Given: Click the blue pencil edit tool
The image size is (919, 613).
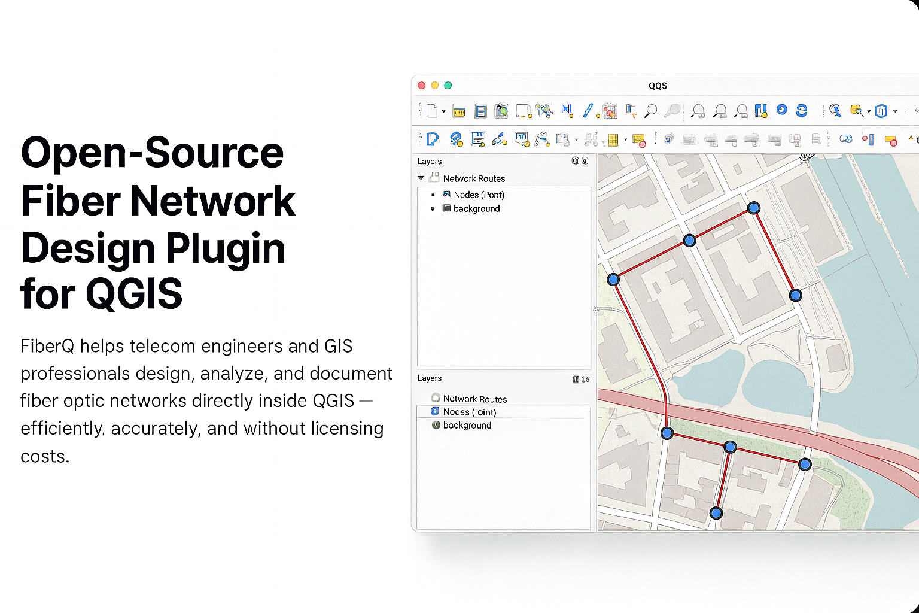Looking at the screenshot, I should point(588,110).
